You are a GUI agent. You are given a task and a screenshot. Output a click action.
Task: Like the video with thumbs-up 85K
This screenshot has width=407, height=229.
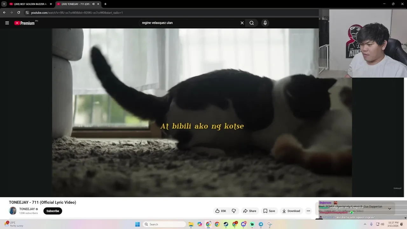221,211
